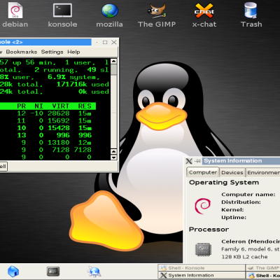280x280 pixels.
Task: Click the Kernel: label
Action: 232,210
